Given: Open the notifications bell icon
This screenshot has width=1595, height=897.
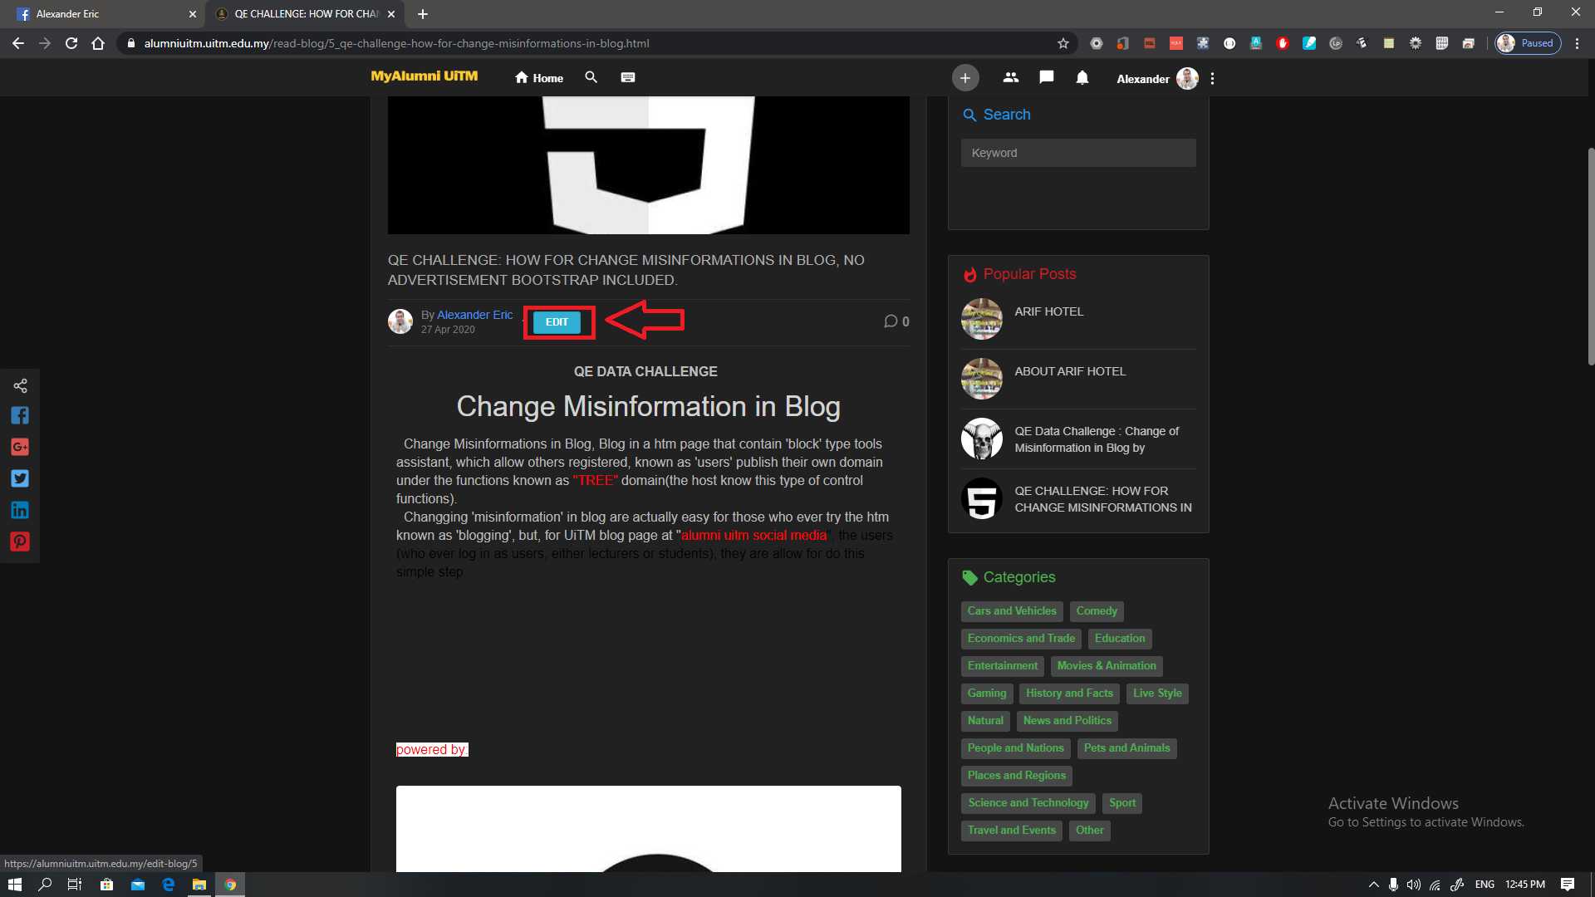Looking at the screenshot, I should click(x=1082, y=78).
